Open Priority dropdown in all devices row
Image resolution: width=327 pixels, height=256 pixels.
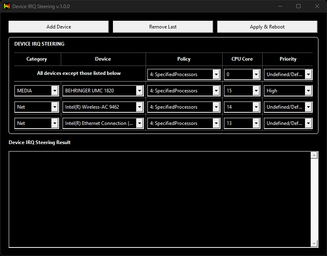coord(288,74)
